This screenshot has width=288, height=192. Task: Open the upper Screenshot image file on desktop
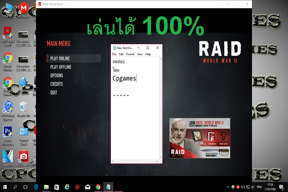tap(24, 38)
